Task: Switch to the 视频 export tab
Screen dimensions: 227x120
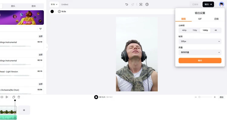Action: (183, 19)
